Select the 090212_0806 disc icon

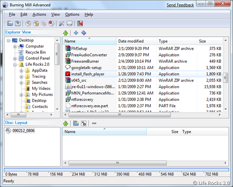[8, 130]
